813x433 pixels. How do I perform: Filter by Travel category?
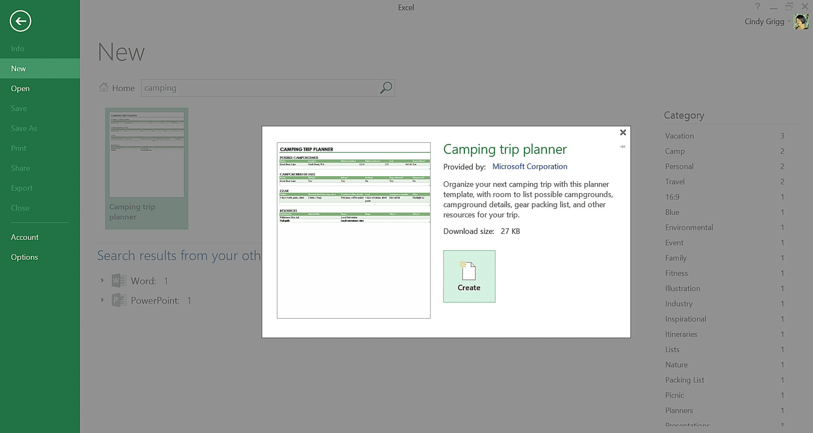click(725, 182)
